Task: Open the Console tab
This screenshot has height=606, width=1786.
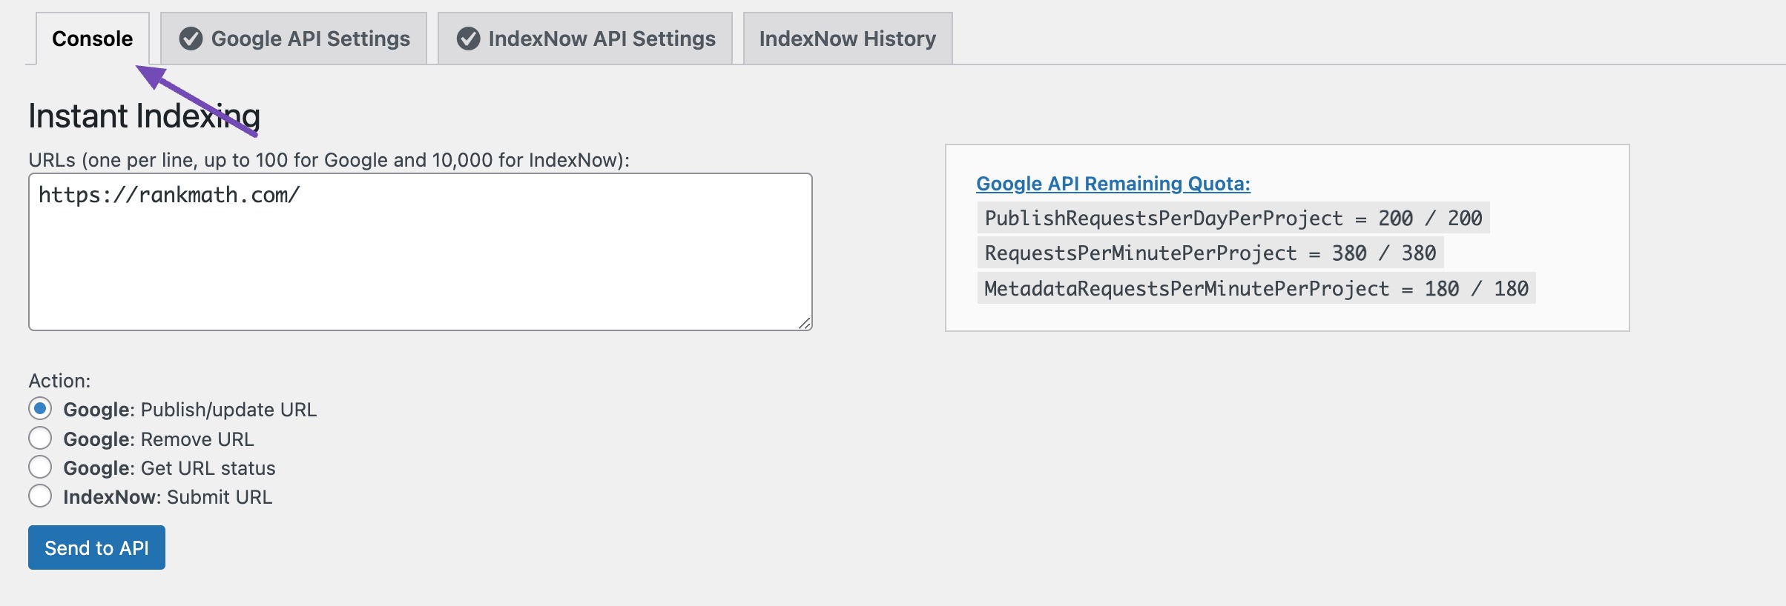Action: [93, 39]
